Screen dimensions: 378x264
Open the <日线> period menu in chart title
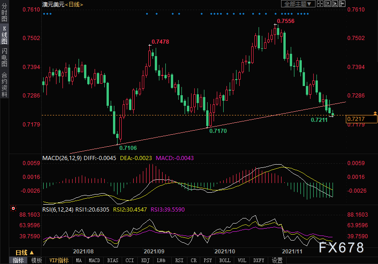(73, 4)
